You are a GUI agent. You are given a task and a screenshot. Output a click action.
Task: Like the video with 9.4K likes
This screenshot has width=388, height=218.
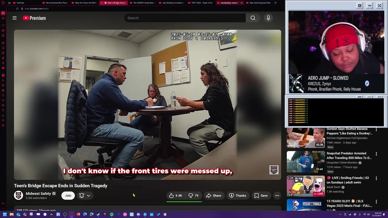point(176,196)
